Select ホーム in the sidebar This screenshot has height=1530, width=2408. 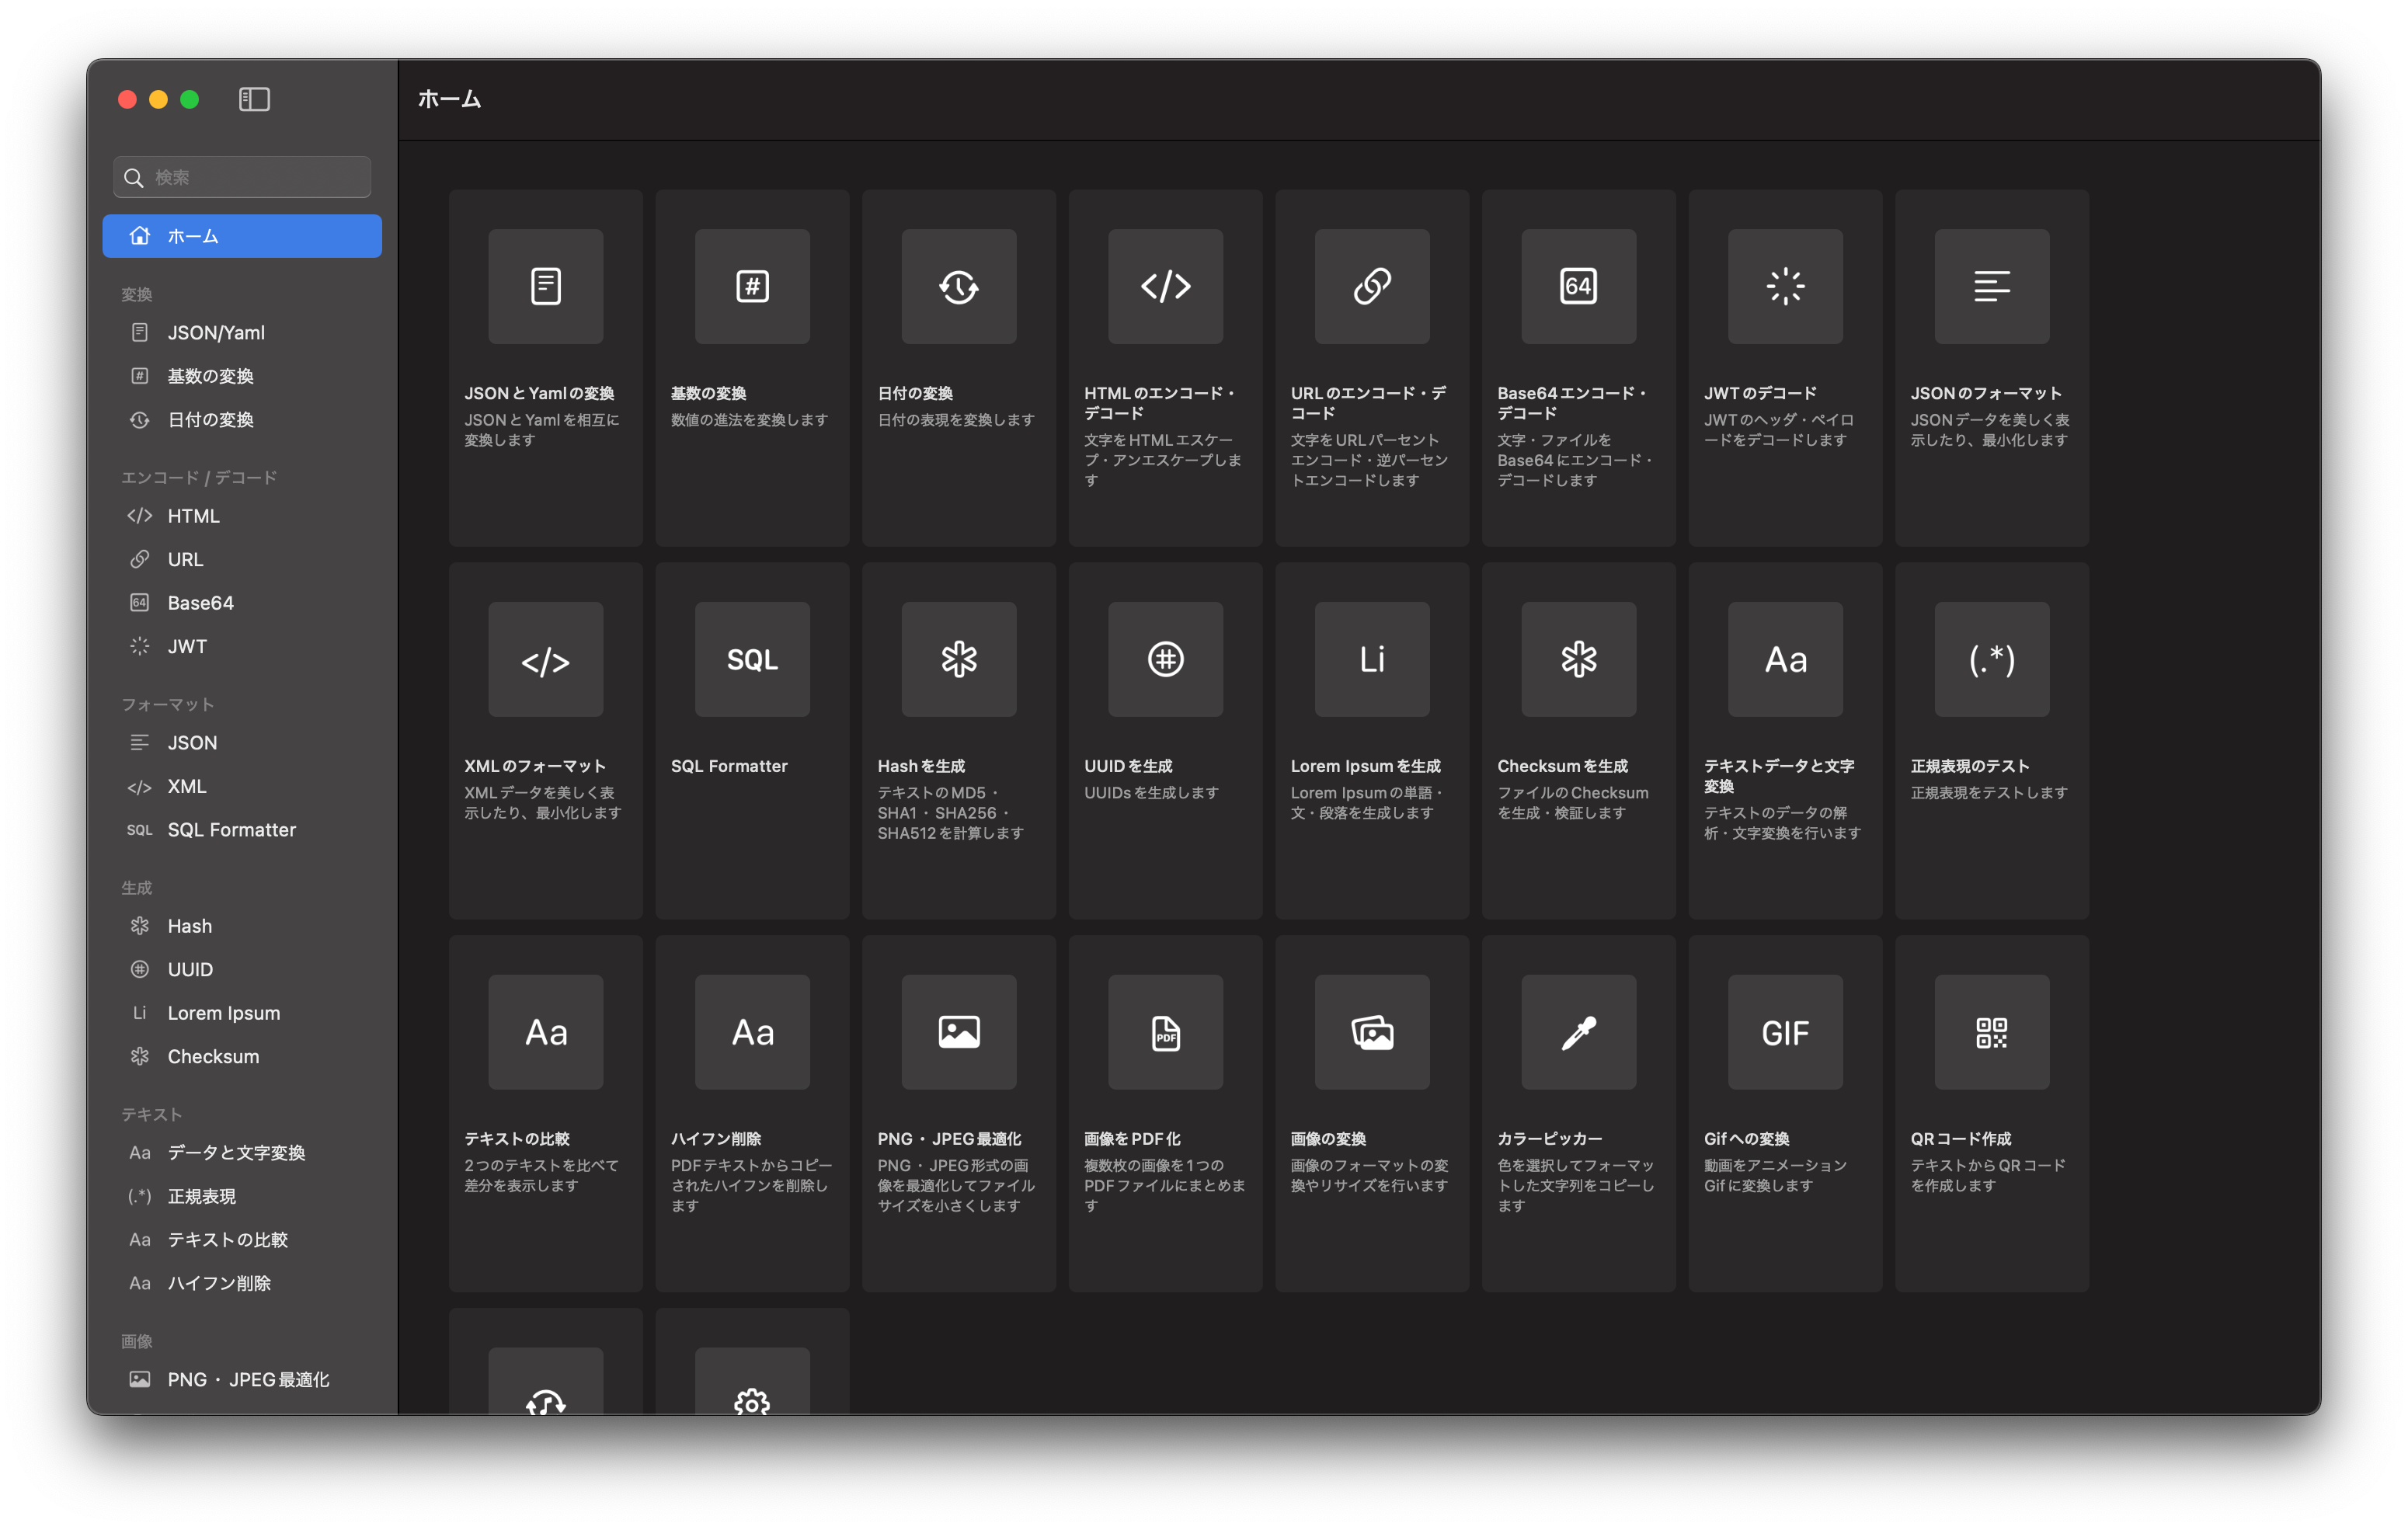click(242, 236)
